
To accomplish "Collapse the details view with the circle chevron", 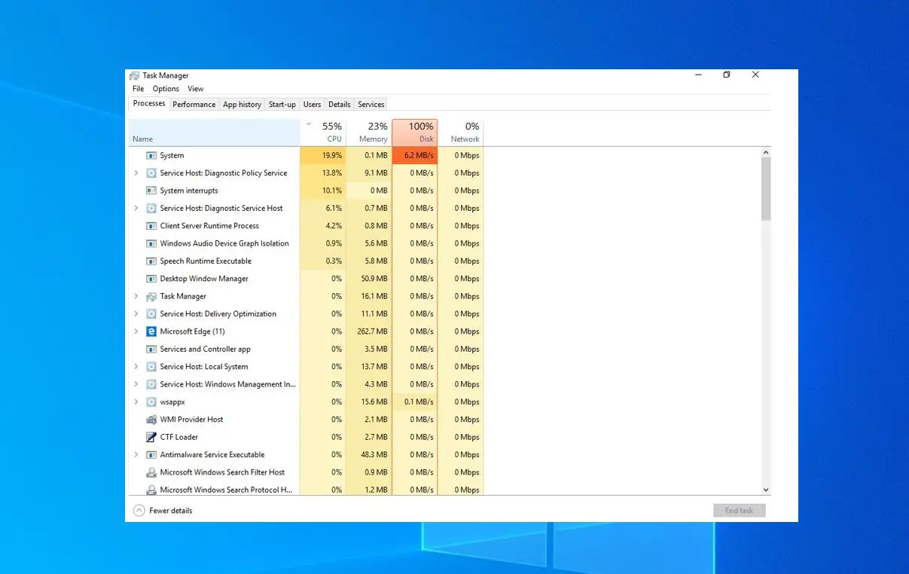I will pyautogui.click(x=139, y=510).
